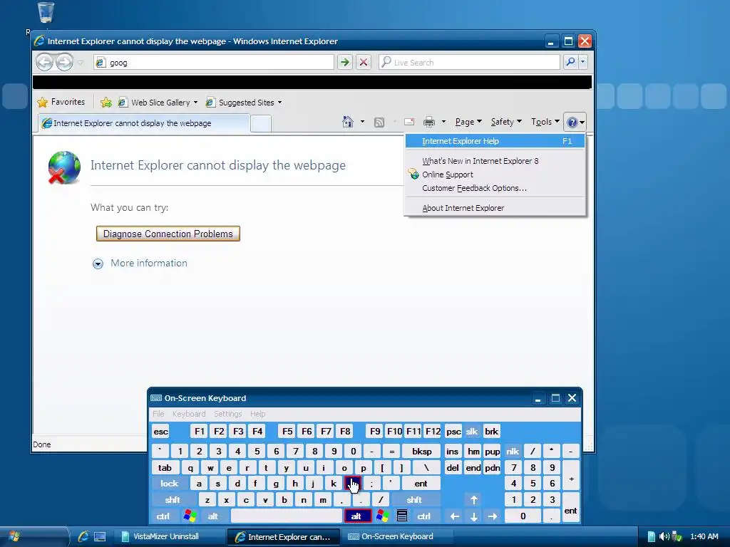Click the globe icon beside Online Support
Image resolution: width=730 pixels, height=547 pixels.
tap(413, 174)
